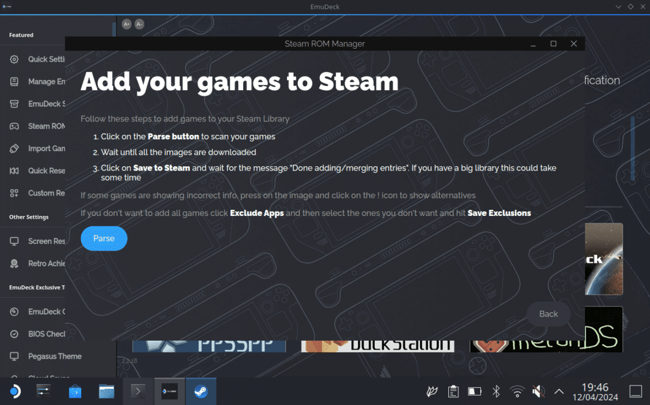The image size is (650, 405).
Task: Increase font size with A+ button
Action: (x=127, y=25)
